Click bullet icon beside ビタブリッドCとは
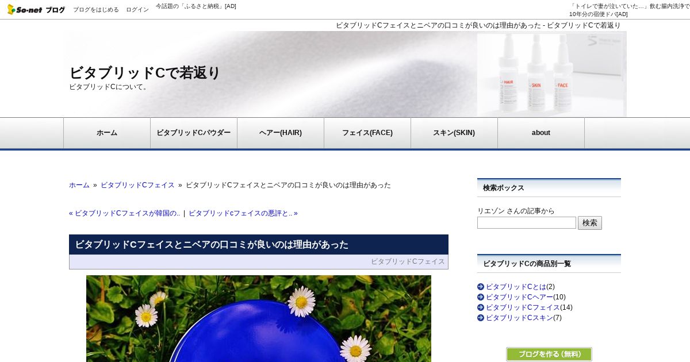The height and width of the screenshot is (362, 690). click(x=481, y=287)
